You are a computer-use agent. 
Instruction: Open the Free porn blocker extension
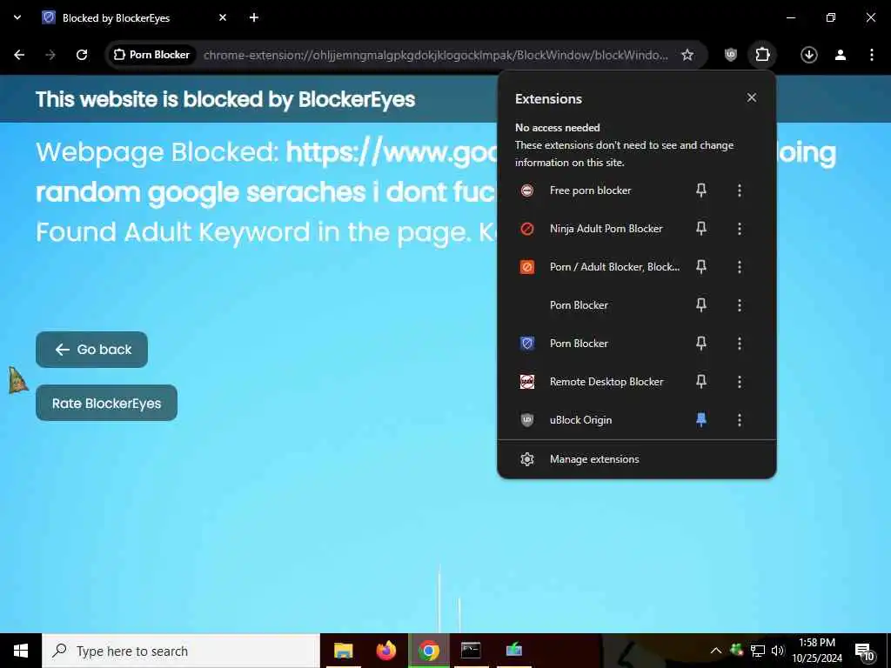point(590,190)
